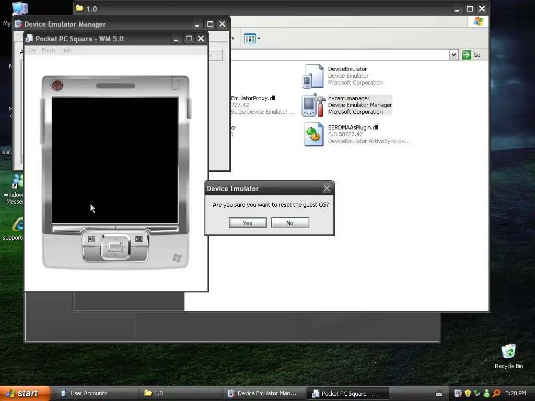Click the emulator's center D-pad button
The height and width of the screenshot is (401, 535).
click(115, 247)
